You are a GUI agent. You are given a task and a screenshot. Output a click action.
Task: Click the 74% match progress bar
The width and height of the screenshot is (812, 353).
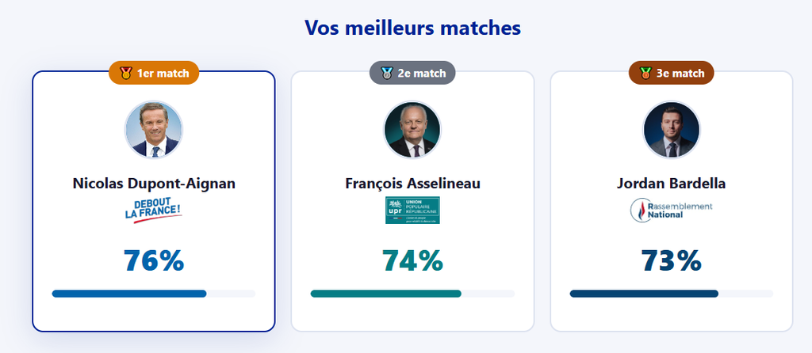(x=412, y=294)
